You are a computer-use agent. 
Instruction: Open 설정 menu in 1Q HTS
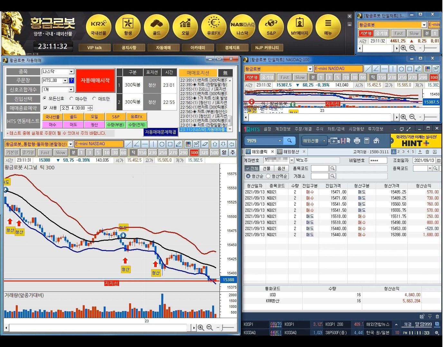pyautogui.click(x=268, y=129)
